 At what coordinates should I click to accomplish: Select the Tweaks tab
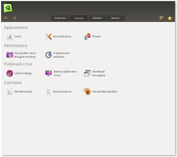79,18
